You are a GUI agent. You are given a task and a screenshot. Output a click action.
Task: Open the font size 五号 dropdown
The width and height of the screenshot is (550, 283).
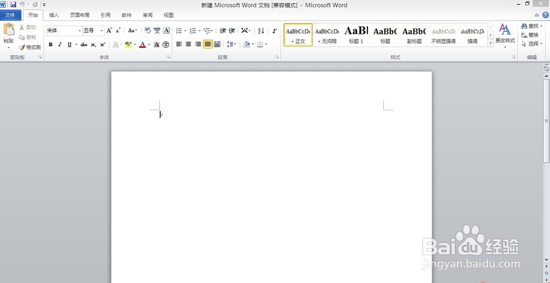click(101, 31)
